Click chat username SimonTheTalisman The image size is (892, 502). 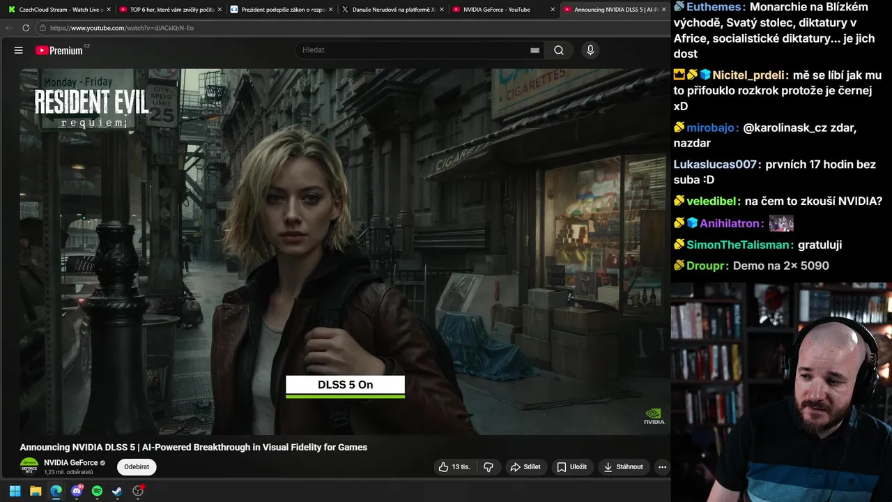click(x=738, y=245)
